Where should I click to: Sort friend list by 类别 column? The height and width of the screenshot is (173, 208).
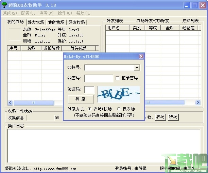click(137, 28)
